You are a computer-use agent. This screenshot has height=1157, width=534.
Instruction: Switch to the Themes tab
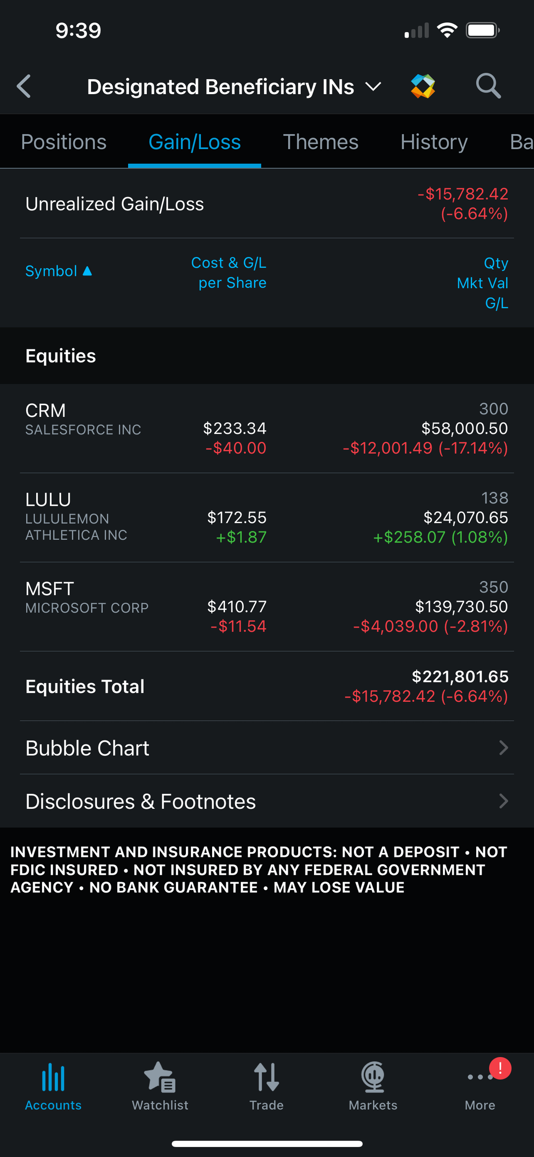tap(320, 142)
